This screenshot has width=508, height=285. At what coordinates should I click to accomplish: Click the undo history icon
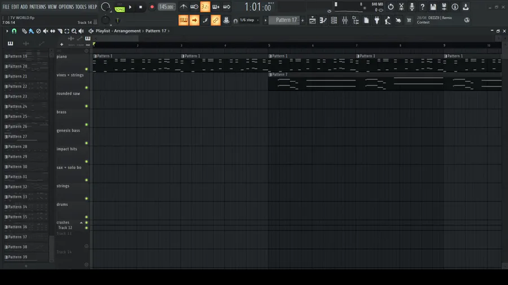point(391,7)
